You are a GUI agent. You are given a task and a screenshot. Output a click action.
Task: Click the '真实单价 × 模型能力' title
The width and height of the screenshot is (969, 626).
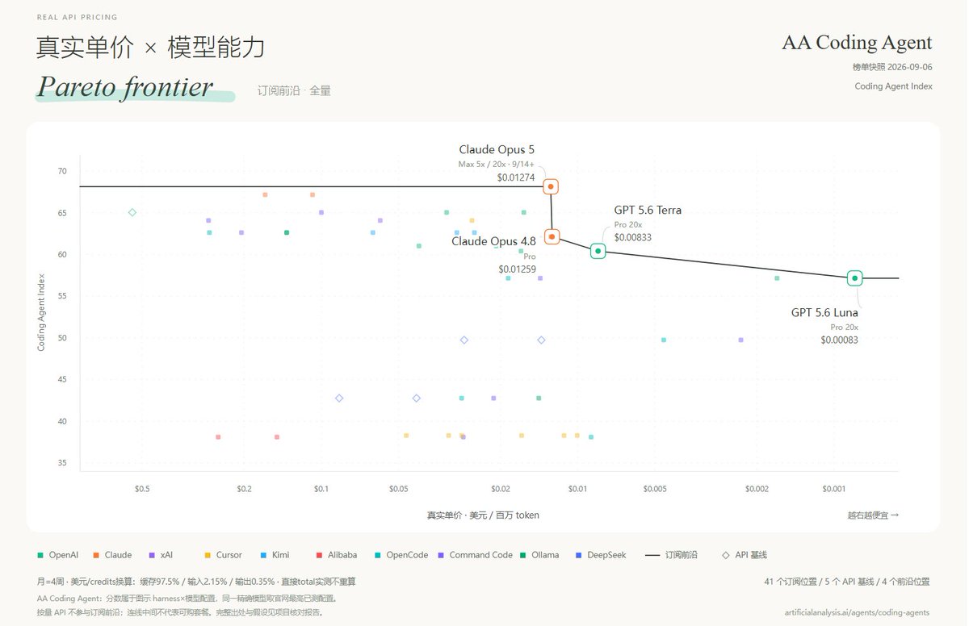pyautogui.click(x=150, y=48)
